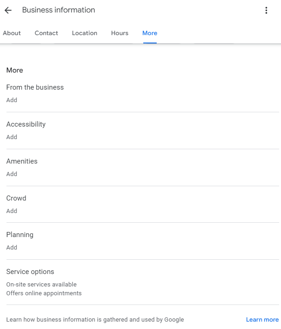
Task: Open the Learn more link
Action: coord(263,320)
